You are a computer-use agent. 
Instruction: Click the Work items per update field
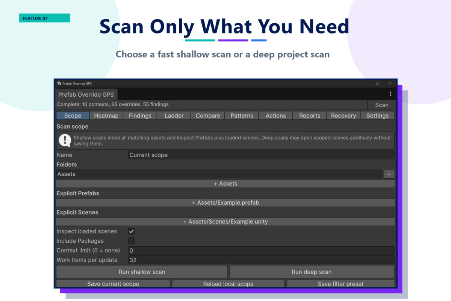261,260
